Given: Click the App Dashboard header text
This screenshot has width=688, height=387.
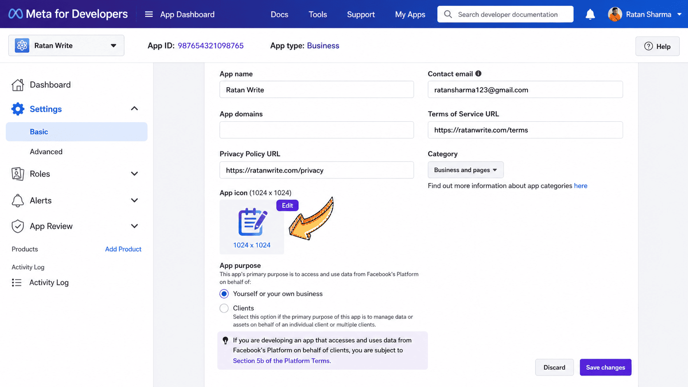Looking at the screenshot, I should pos(187,14).
